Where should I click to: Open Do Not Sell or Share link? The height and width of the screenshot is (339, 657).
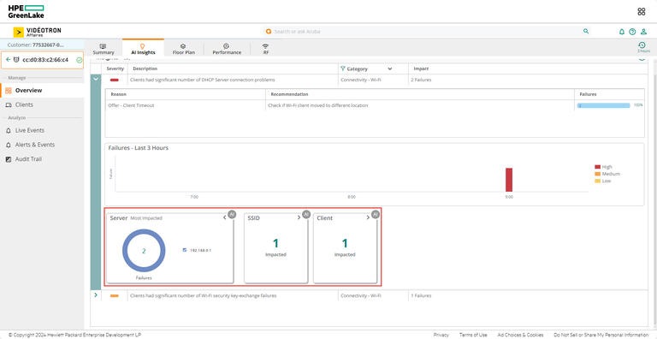tap(601, 335)
